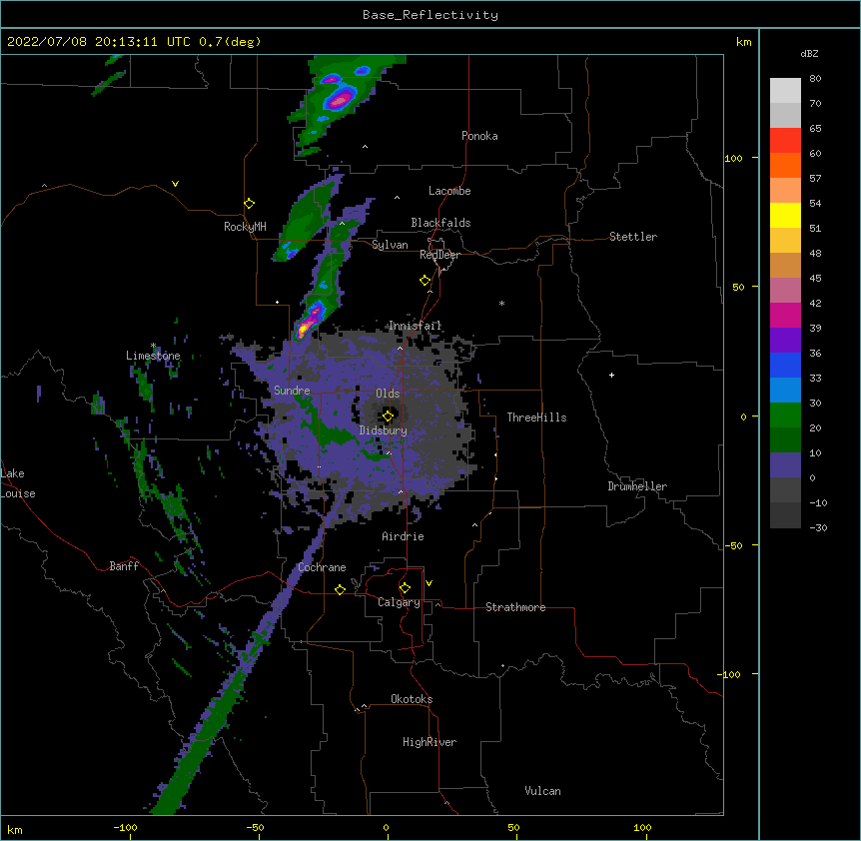Click the 50 tick on the bottom axis
The image size is (861, 841).
tap(513, 827)
